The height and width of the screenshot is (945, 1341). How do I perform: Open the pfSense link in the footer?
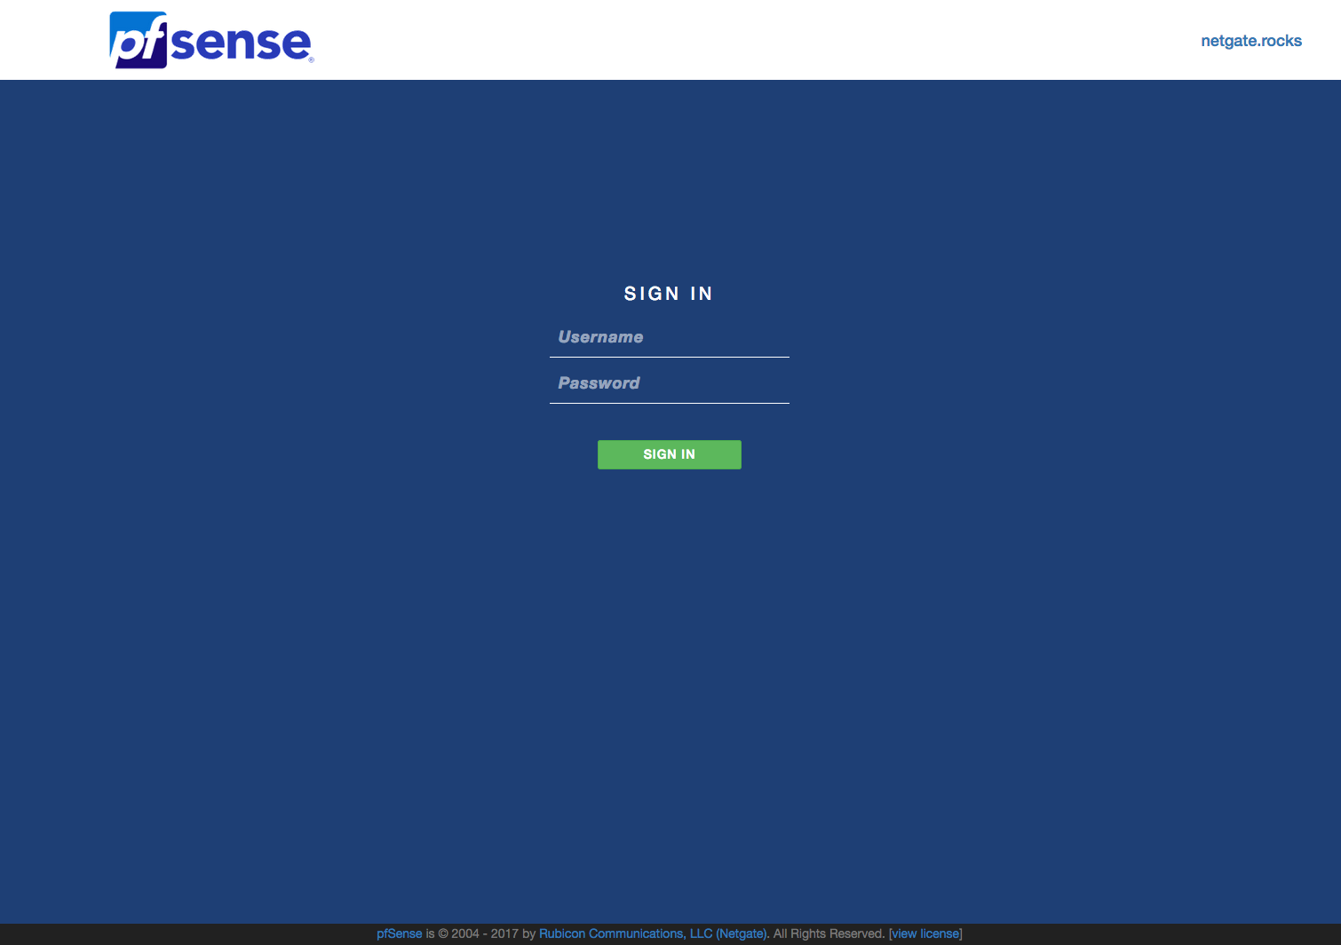399,933
